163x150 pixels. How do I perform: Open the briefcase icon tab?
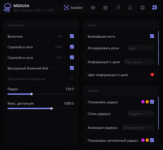105,8
